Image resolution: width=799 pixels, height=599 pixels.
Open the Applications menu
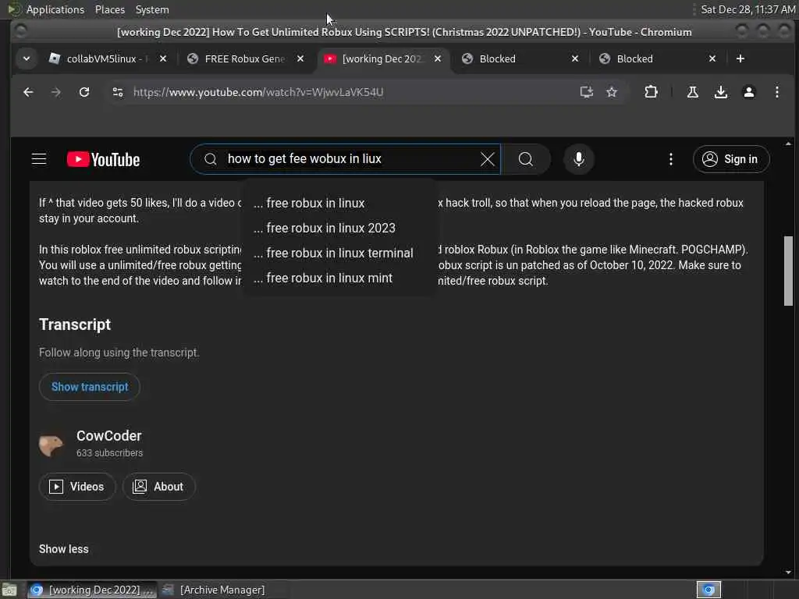[x=55, y=9]
